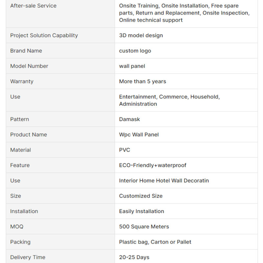Click the "custom logo" brand value

coord(135,51)
